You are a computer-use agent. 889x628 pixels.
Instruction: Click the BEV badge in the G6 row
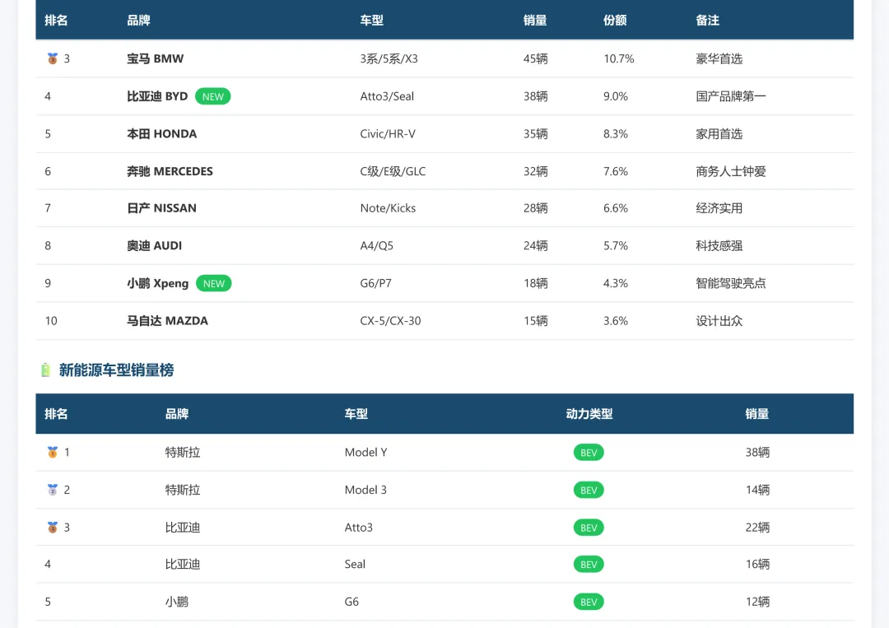(x=589, y=602)
